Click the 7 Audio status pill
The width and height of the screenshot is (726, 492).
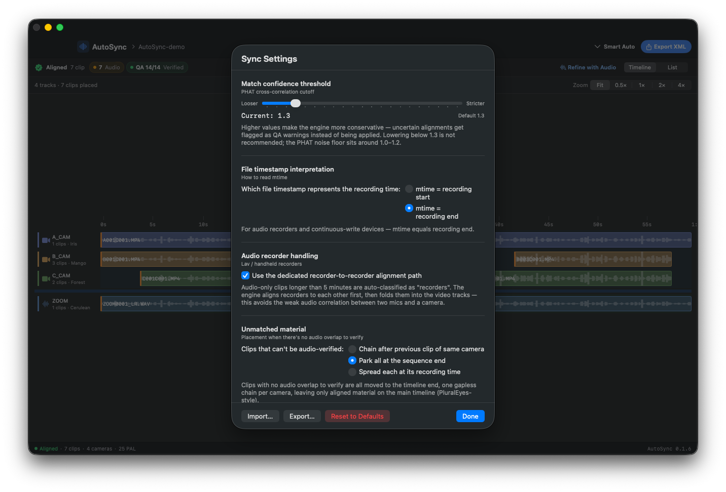point(107,67)
